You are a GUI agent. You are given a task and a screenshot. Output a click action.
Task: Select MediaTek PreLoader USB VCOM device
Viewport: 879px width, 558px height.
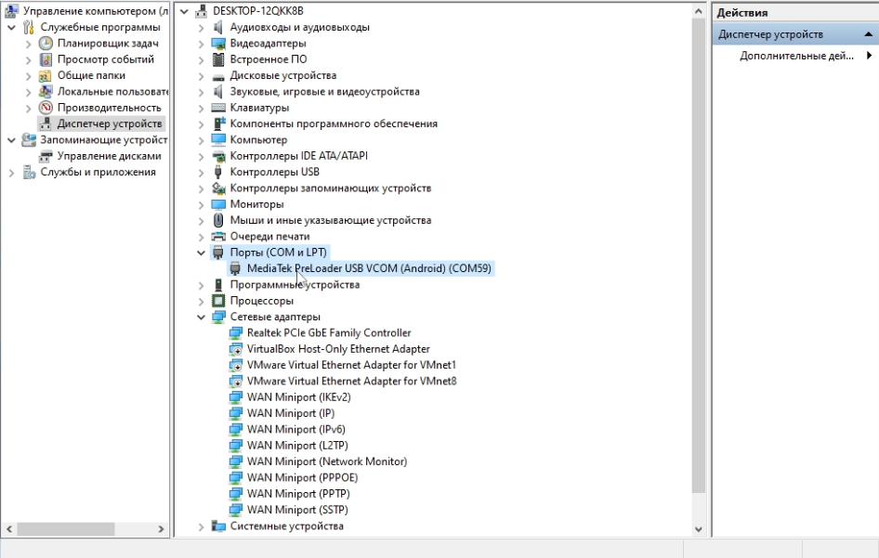pos(369,268)
